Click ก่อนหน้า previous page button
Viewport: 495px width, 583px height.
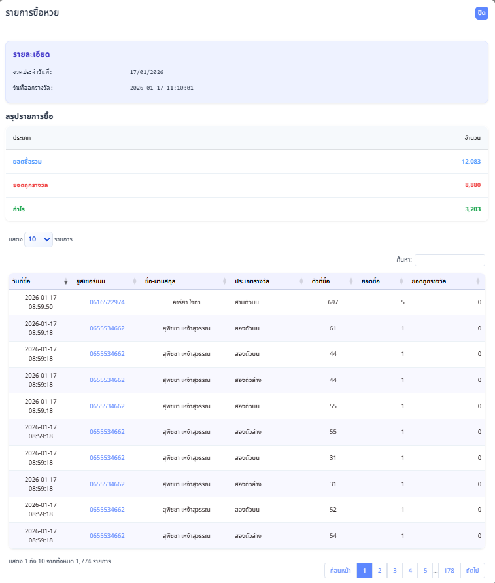point(341,571)
